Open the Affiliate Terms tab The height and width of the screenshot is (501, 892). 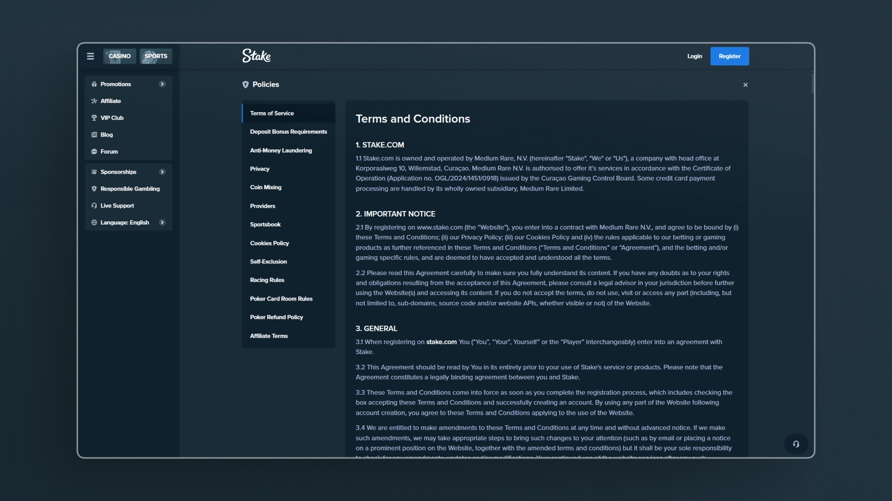click(289, 336)
